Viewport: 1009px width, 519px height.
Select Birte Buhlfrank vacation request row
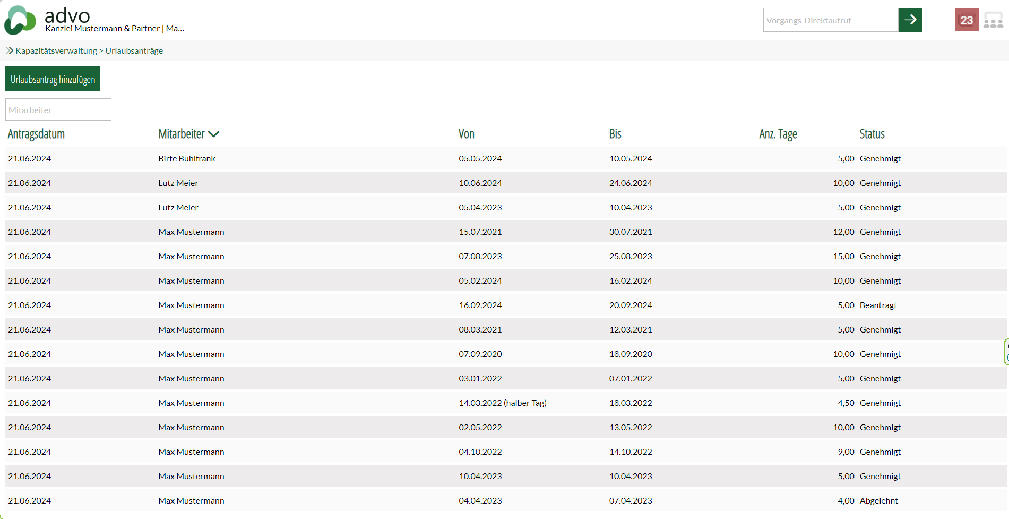point(187,159)
